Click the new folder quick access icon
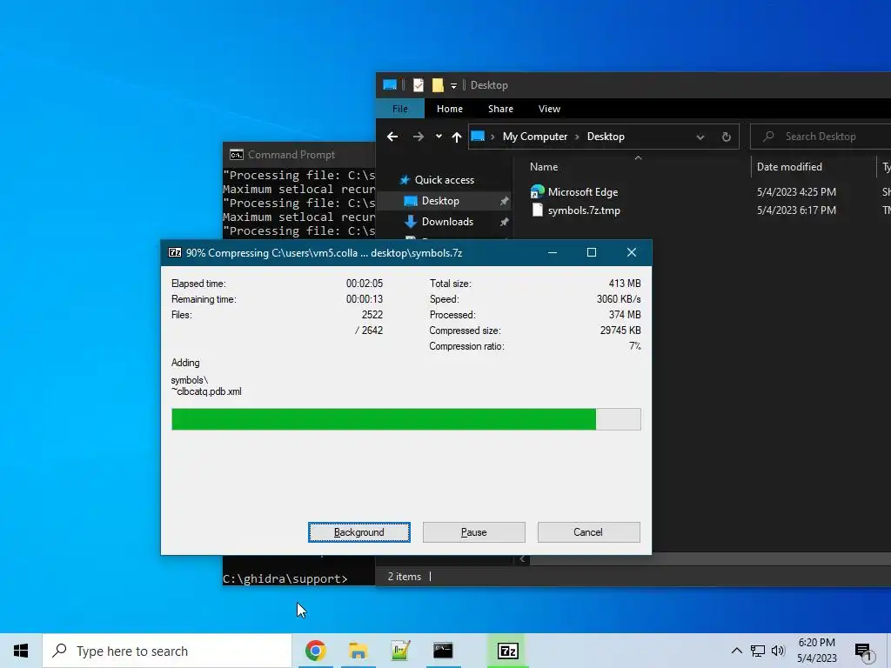The image size is (891, 668). (x=438, y=85)
